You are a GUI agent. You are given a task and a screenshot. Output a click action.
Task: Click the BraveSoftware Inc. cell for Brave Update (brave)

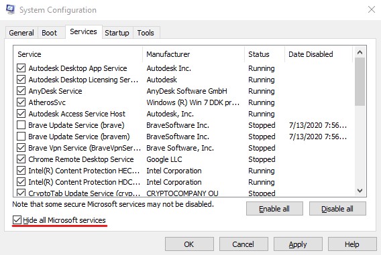point(178,125)
